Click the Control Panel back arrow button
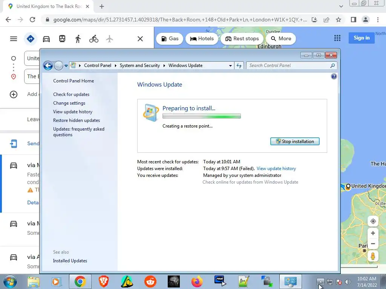This screenshot has width=386, height=289. [48, 65]
